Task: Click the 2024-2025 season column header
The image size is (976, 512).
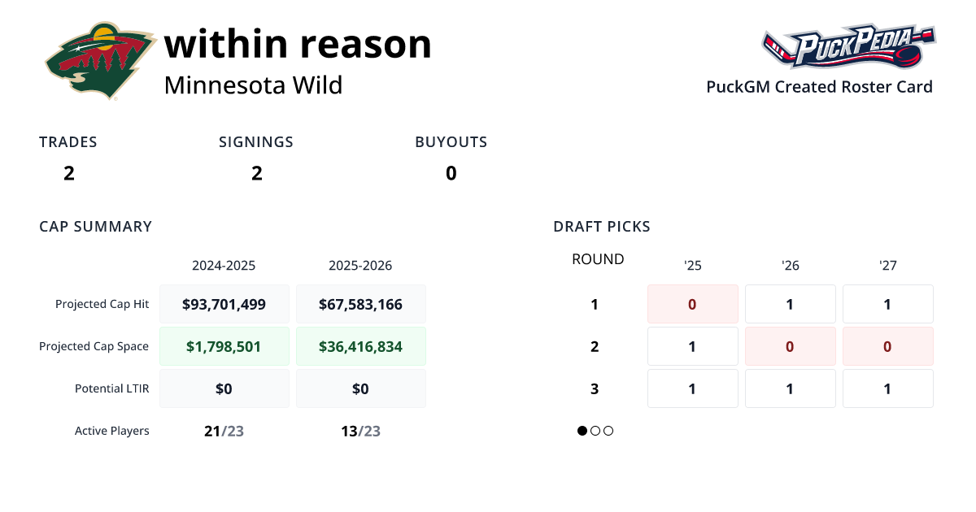Action: click(x=224, y=266)
